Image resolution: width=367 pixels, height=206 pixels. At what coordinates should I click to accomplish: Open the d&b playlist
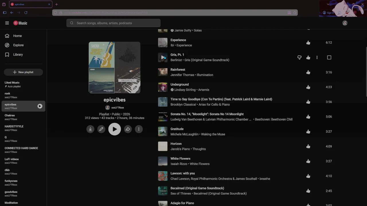(23, 172)
